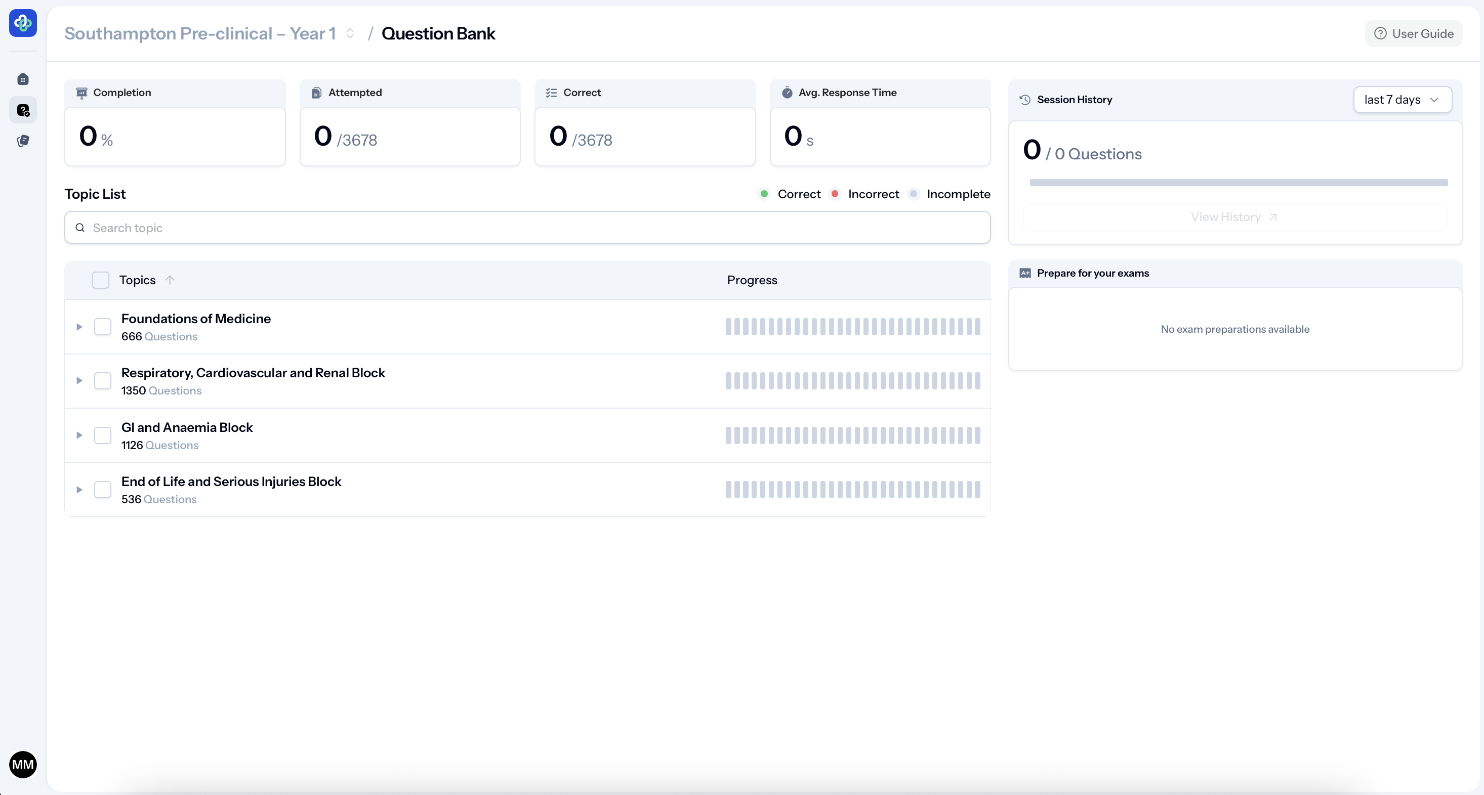Click the Question Bank breadcrumb
Image resolution: width=1484 pixels, height=795 pixels.
point(438,33)
